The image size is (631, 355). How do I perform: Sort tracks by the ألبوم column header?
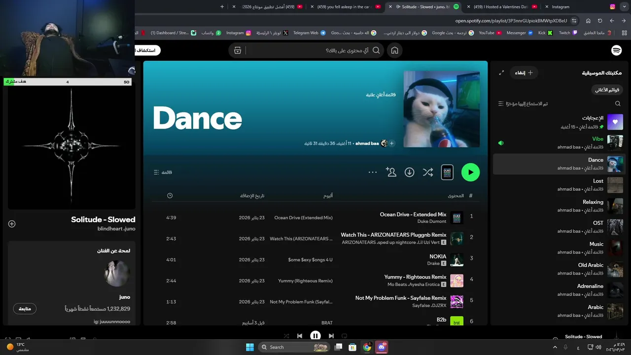coord(328,196)
